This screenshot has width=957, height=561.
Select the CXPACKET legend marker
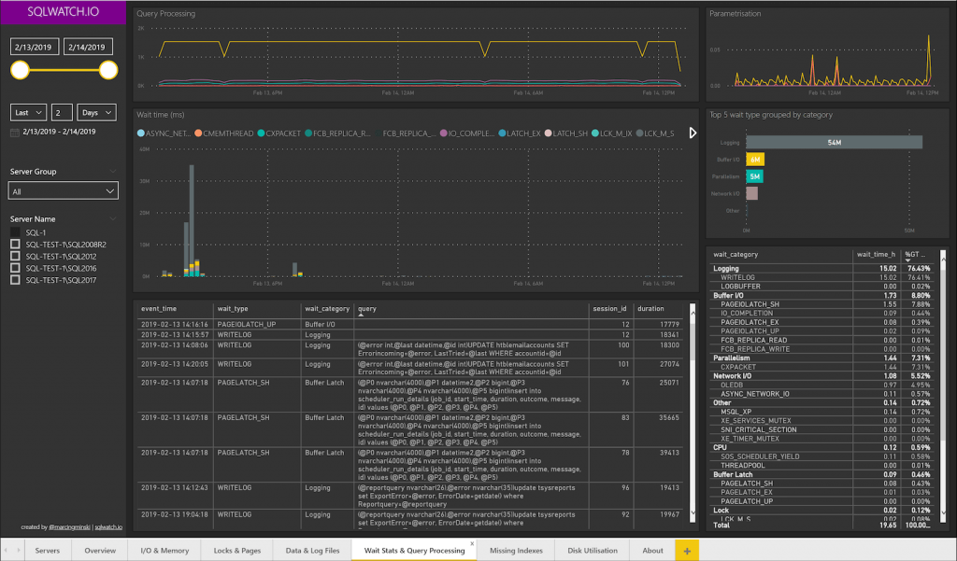tap(260, 131)
